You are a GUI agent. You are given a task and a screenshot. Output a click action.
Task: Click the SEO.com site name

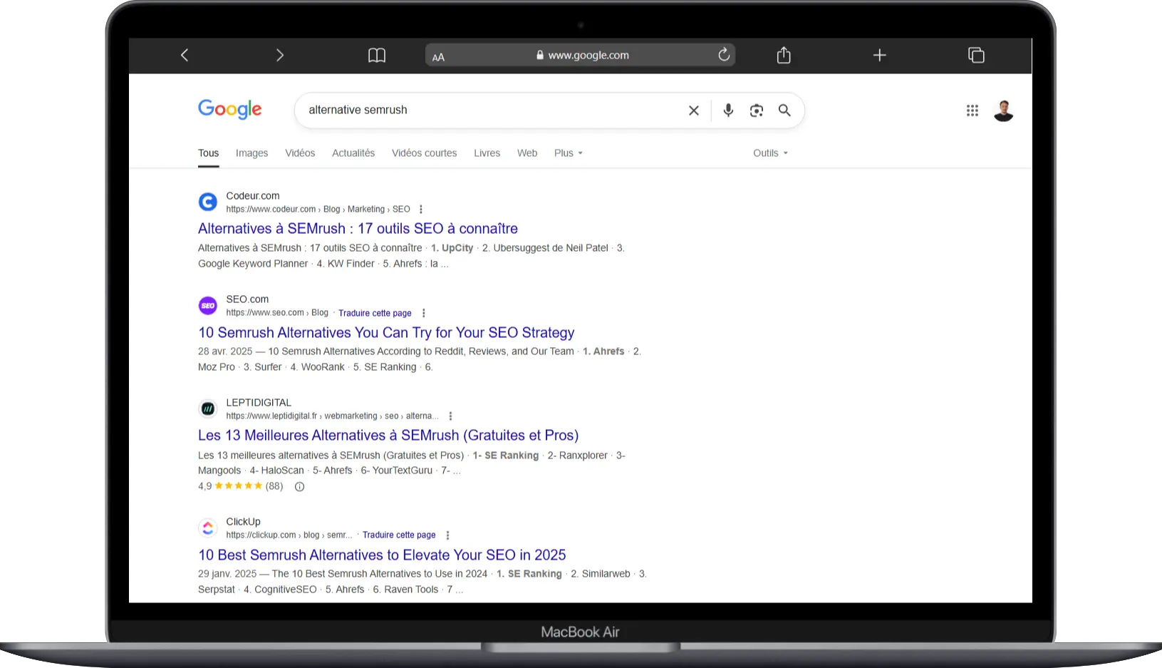(x=247, y=299)
